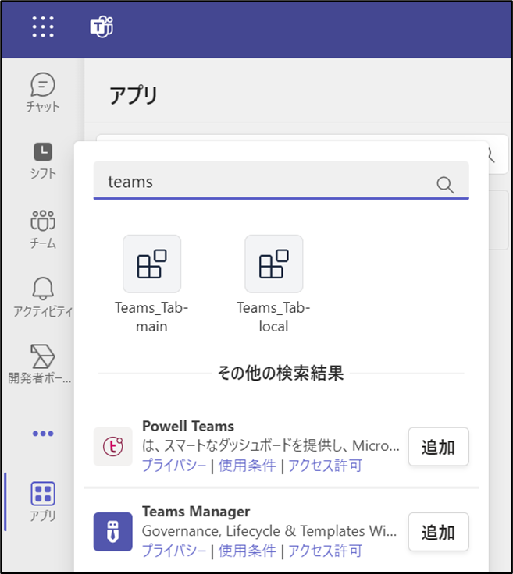Open Teams Manager アクセス許可 link

325,551
